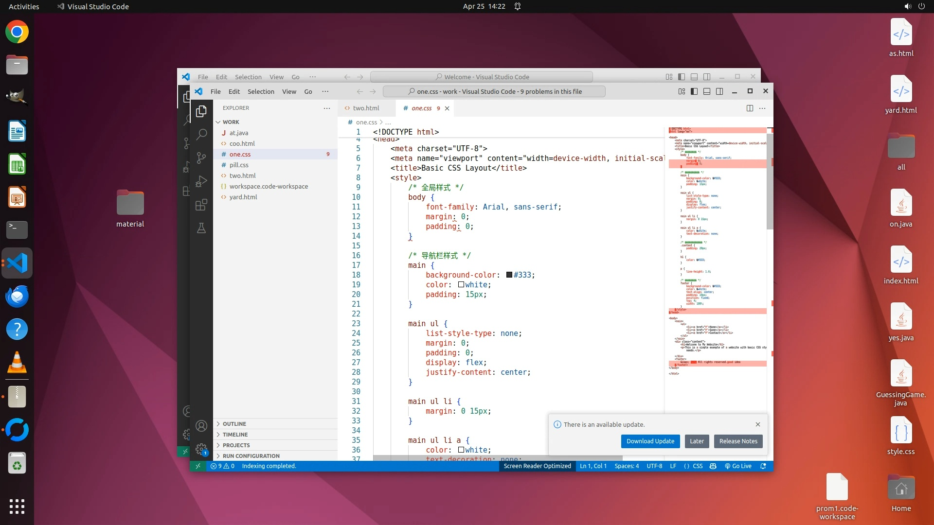Open the Testing flask icon
Viewport: 934px width, 525px height.
coord(201,228)
